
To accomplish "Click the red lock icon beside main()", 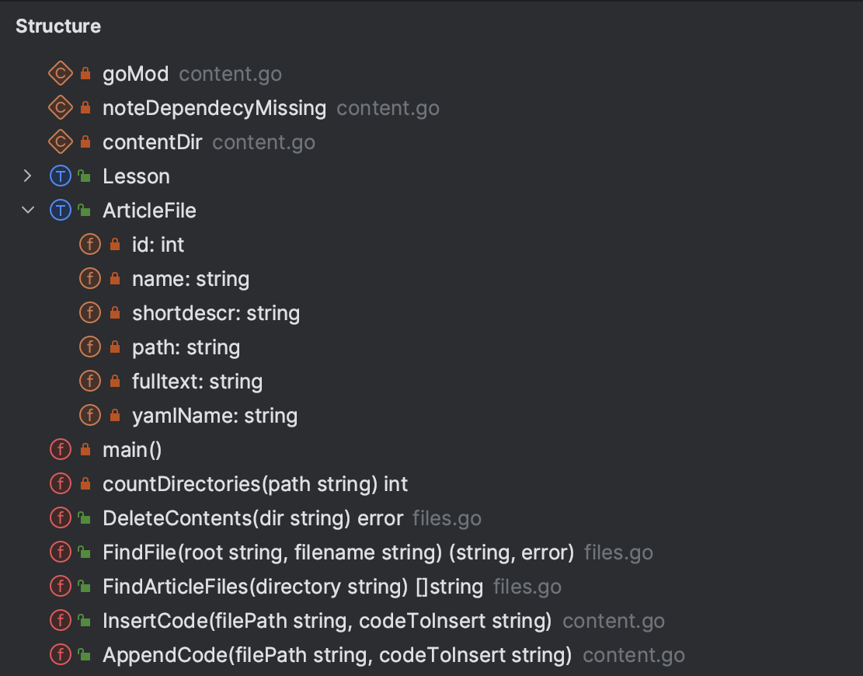I will pos(84,449).
